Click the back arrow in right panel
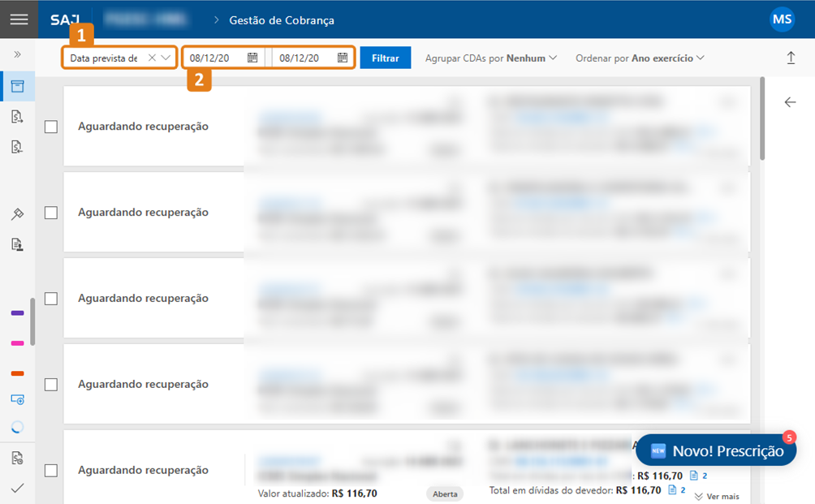This screenshot has height=504, width=815. coord(790,102)
